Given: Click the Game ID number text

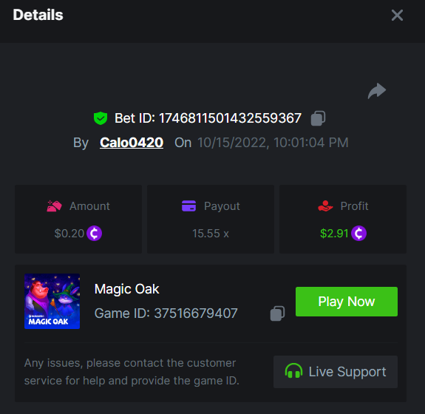Looking at the screenshot, I should (x=196, y=313).
